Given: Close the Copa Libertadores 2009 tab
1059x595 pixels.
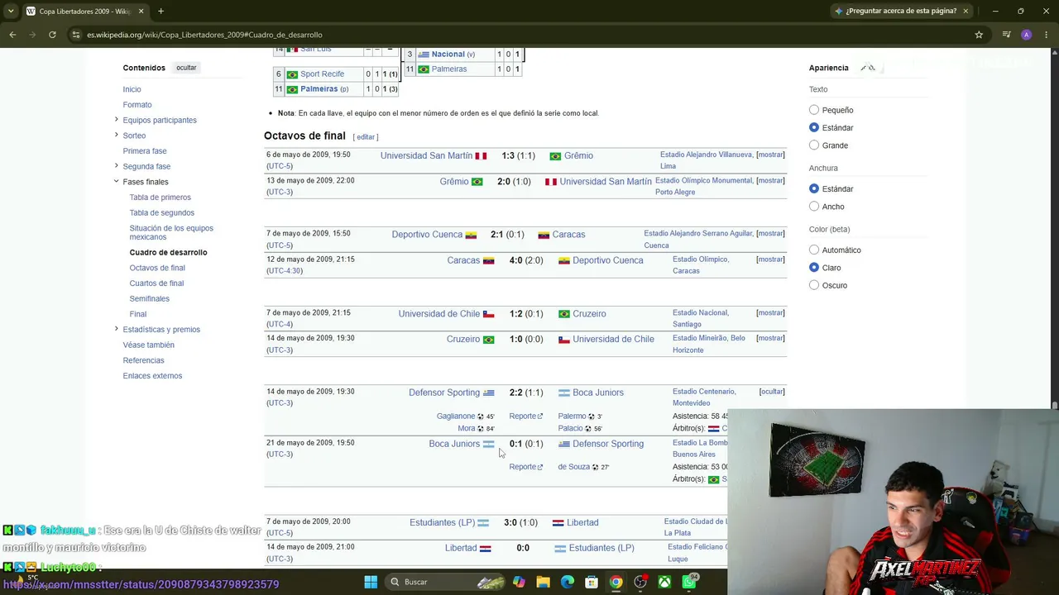Looking at the screenshot, I should click(141, 11).
